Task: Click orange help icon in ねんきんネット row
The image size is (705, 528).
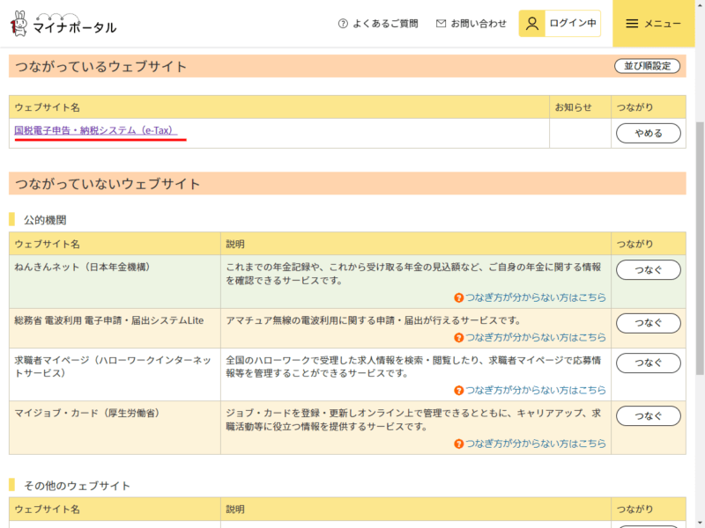Action: point(459,298)
